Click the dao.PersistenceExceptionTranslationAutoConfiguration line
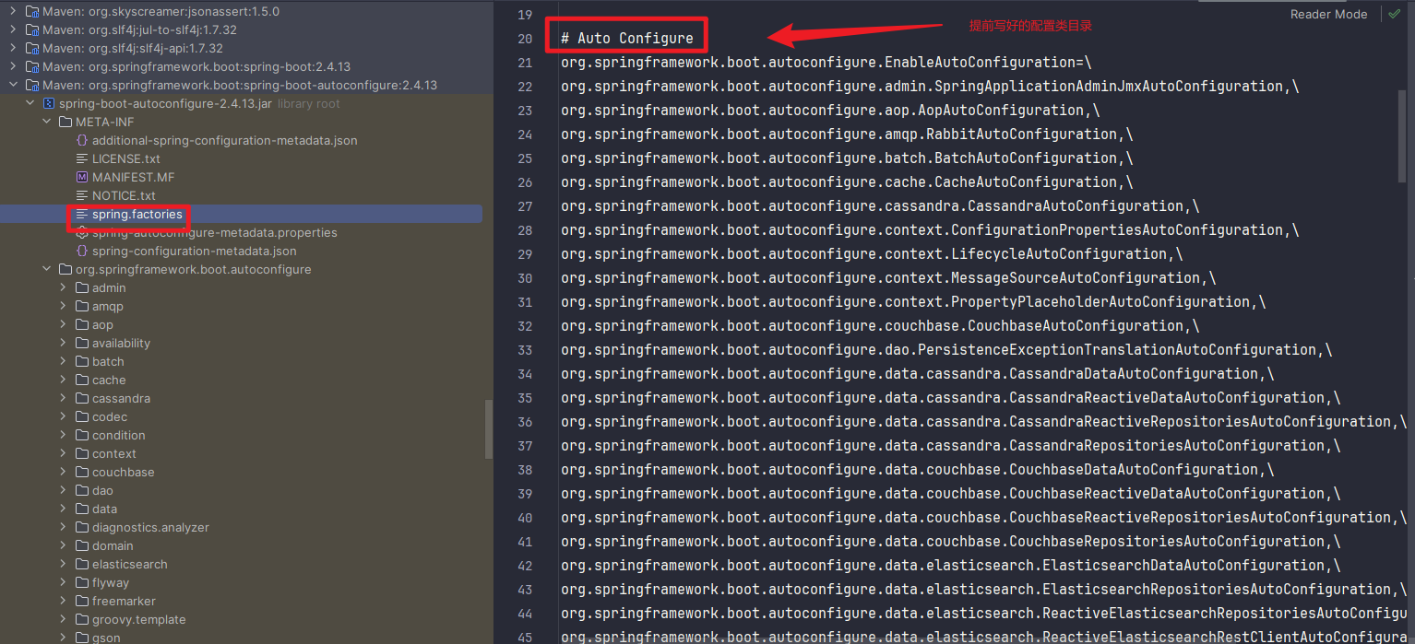 (946, 350)
